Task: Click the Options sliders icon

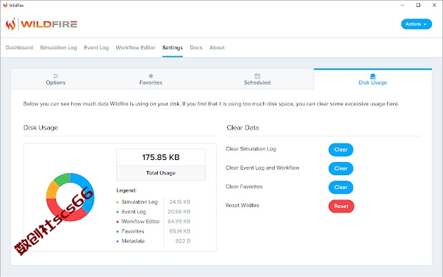Action: (55, 75)
